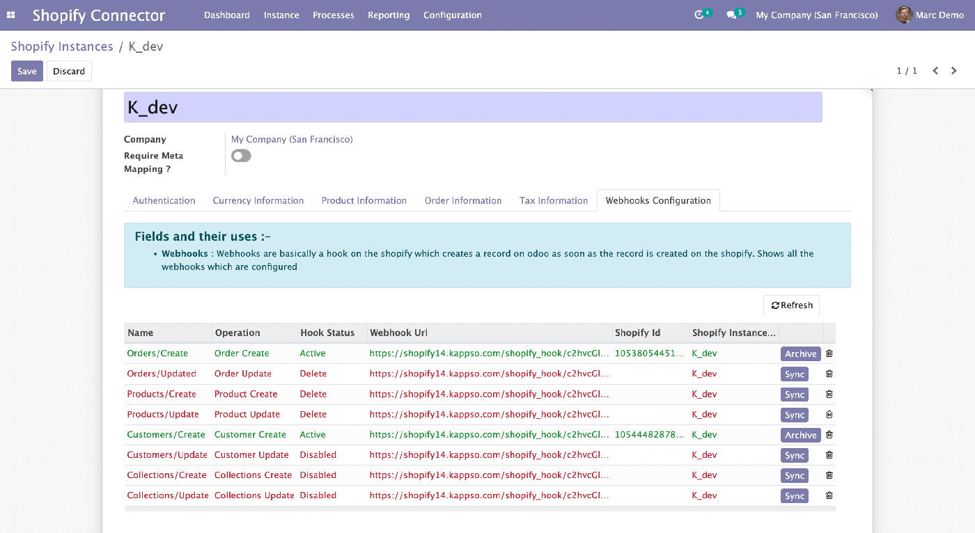The image size is (975, 533).
Task: Sync the Collections/Update webhook
Action: click(795, 496)
